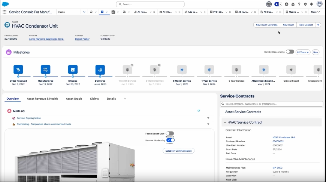The image size is (326, 182).
Task: Switch to the Claims tab
Action: 94,99
